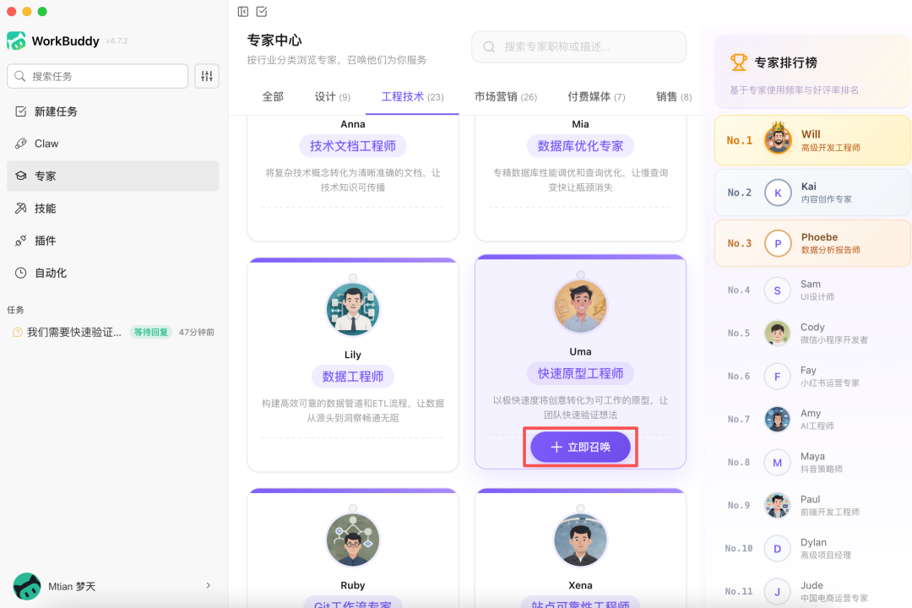The image size is (912, 608).
Task: Click the trophy icon in rankings
Action: (x=739, y=62)
